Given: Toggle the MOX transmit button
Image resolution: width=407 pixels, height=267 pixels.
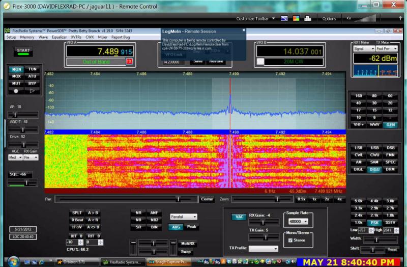Looking at the screenshot, I should click(16, 76).
